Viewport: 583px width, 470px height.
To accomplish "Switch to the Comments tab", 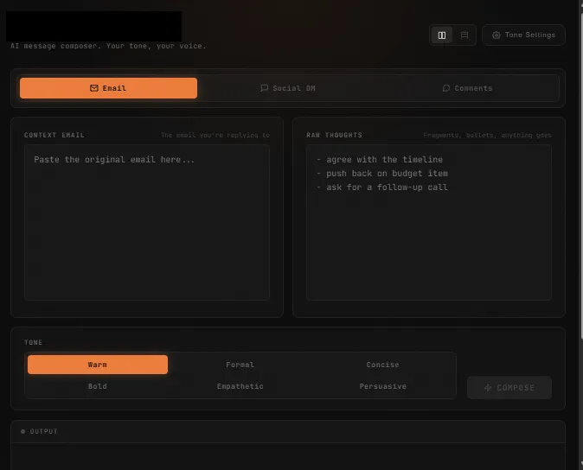I will point(467,88).
